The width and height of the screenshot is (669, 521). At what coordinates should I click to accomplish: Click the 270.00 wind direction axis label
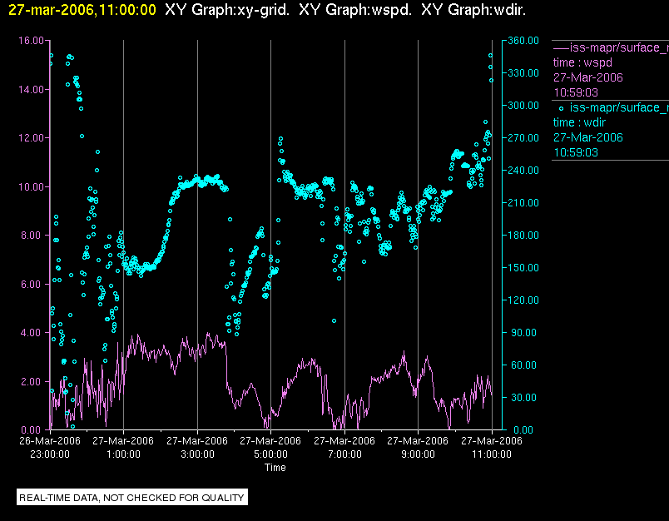pos(523,138)
